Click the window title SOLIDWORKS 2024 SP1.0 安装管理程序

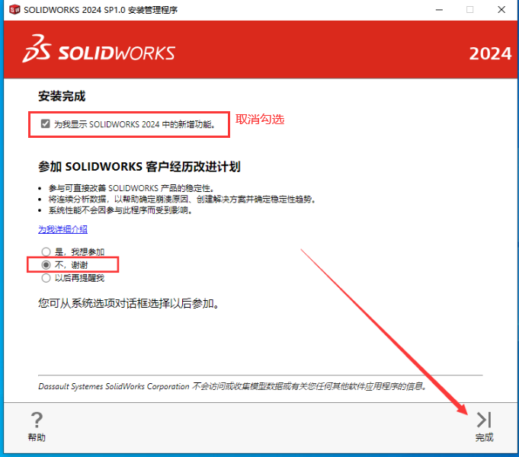coord(101,10)
